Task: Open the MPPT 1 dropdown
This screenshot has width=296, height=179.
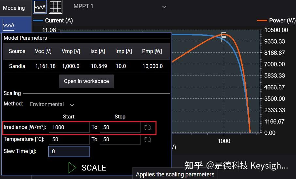Action: click(120, 7)
